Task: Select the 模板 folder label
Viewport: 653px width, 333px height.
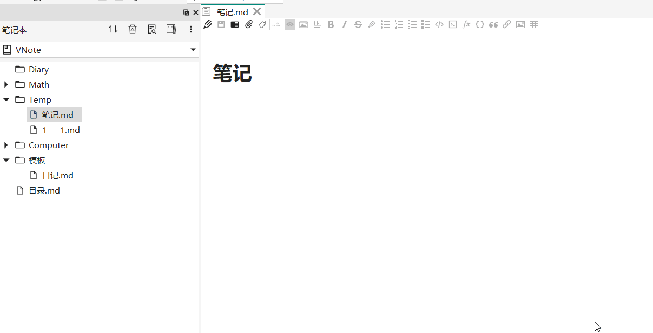Action: [37, 160]
